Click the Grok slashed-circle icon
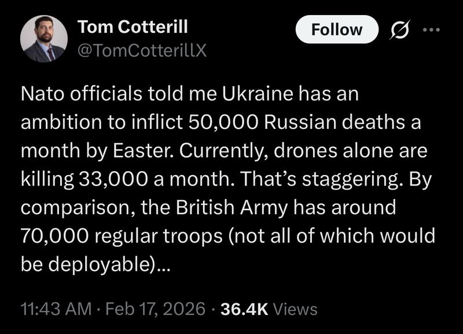This screenshot has width=463, height=334. (x=398, y=30)
